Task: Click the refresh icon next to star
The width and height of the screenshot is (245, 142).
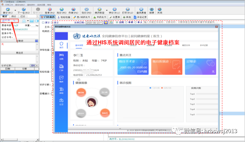Action: [x=111, y=22]
